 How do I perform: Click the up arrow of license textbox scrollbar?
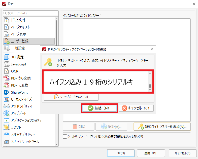(x=150, y=73)
